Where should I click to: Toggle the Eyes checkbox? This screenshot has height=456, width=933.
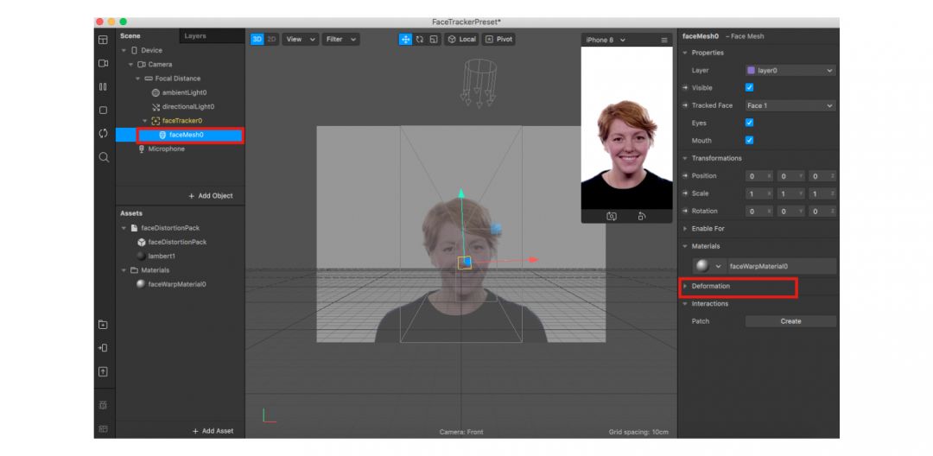point(749,123)
